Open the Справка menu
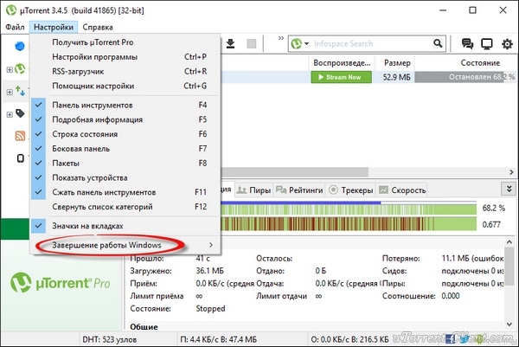The width and height of the screenshot is (519, 347). 98,27
